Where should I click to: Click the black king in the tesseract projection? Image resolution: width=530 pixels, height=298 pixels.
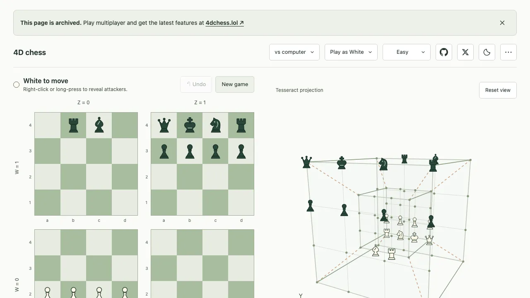(342, 163)
